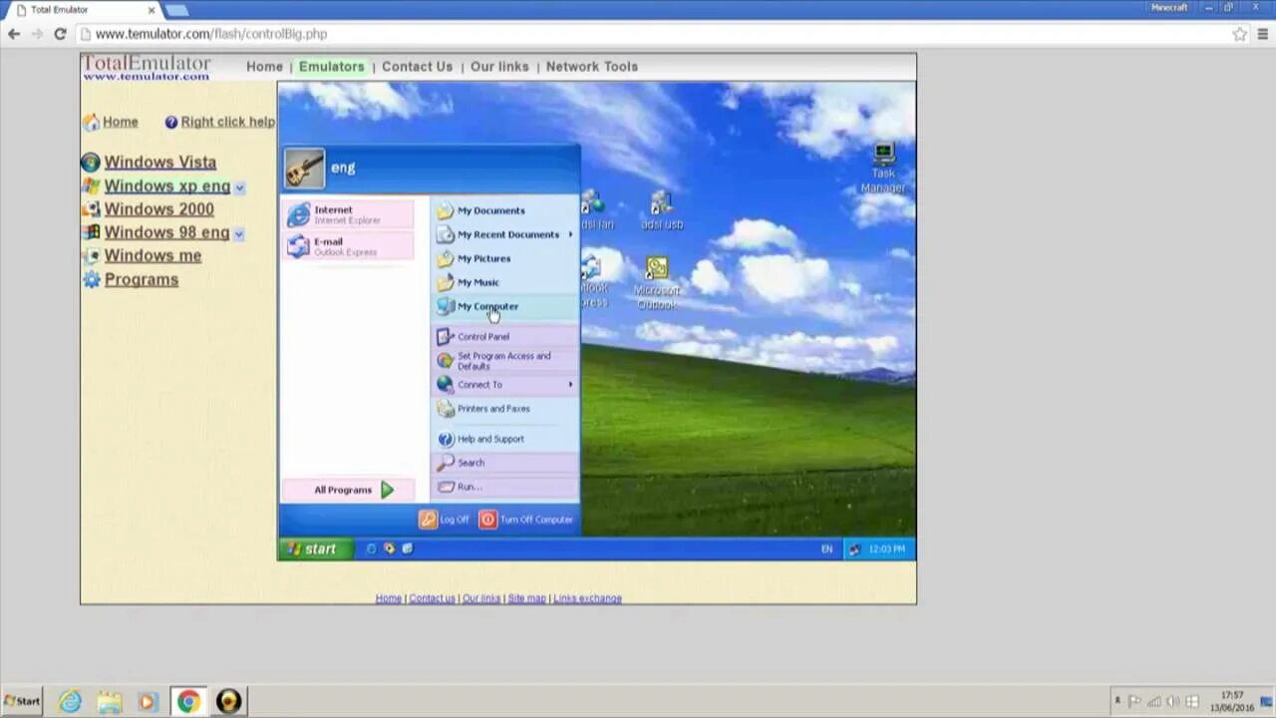Click the Turn Off Computer icon
Image resolution: width=1276 pixels, height=718 pixels.
pyautogui.click(x=487, y=519)
